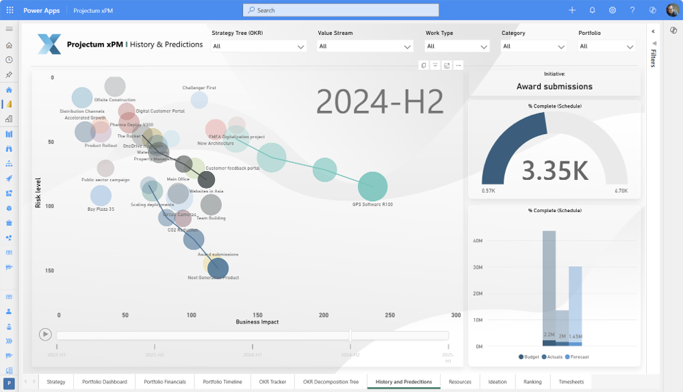Viewport: 683px width, 392px height.
Task: Click the timeline slider handle at 2024-H2
Action: point(350,335)
